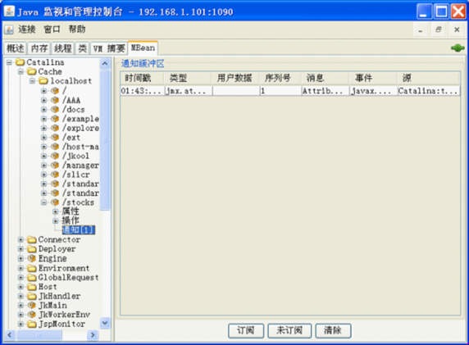Click the GlobalRequest folder icon
469x345 pixels.
point(32,278)
